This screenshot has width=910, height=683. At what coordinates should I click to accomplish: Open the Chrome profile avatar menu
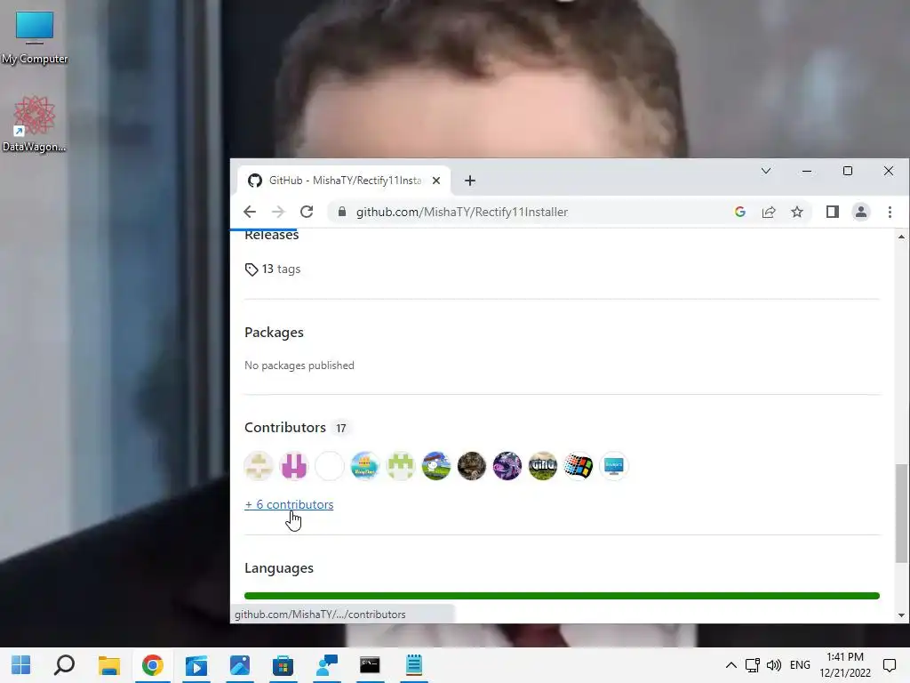[860, 212]
